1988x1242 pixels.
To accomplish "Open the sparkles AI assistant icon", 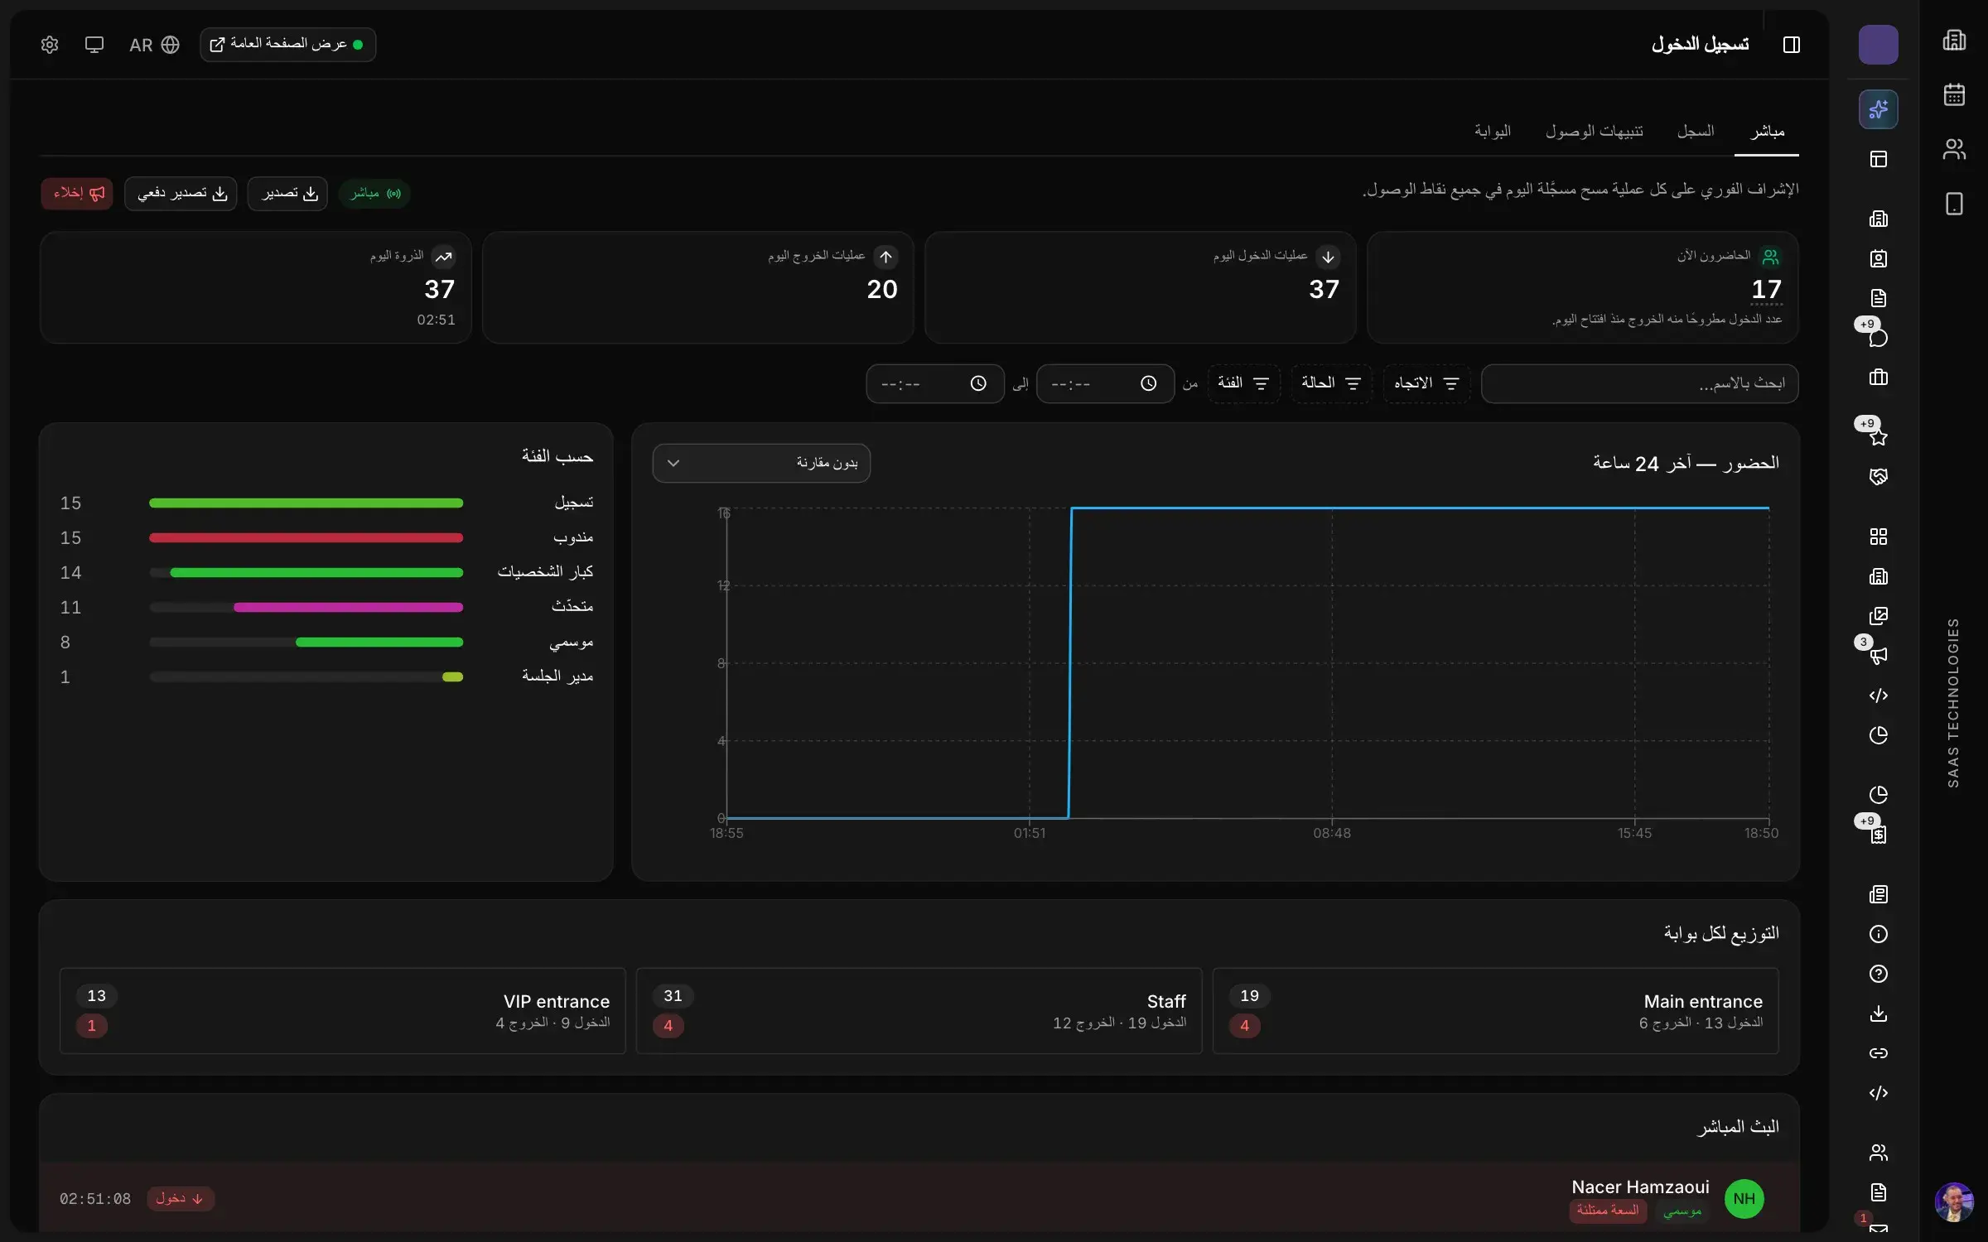I will 1878,109.
